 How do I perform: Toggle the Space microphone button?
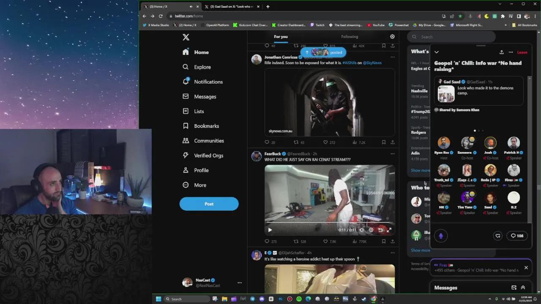point(441,236)
